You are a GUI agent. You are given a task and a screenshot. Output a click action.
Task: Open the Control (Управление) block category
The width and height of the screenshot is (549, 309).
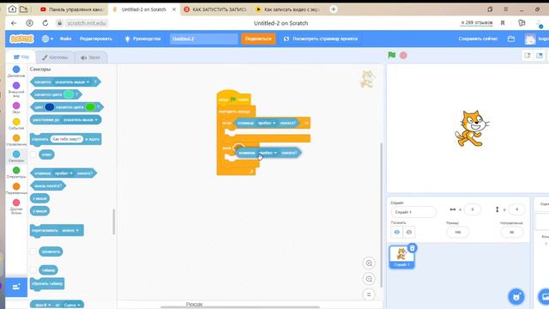click(16, 140)
